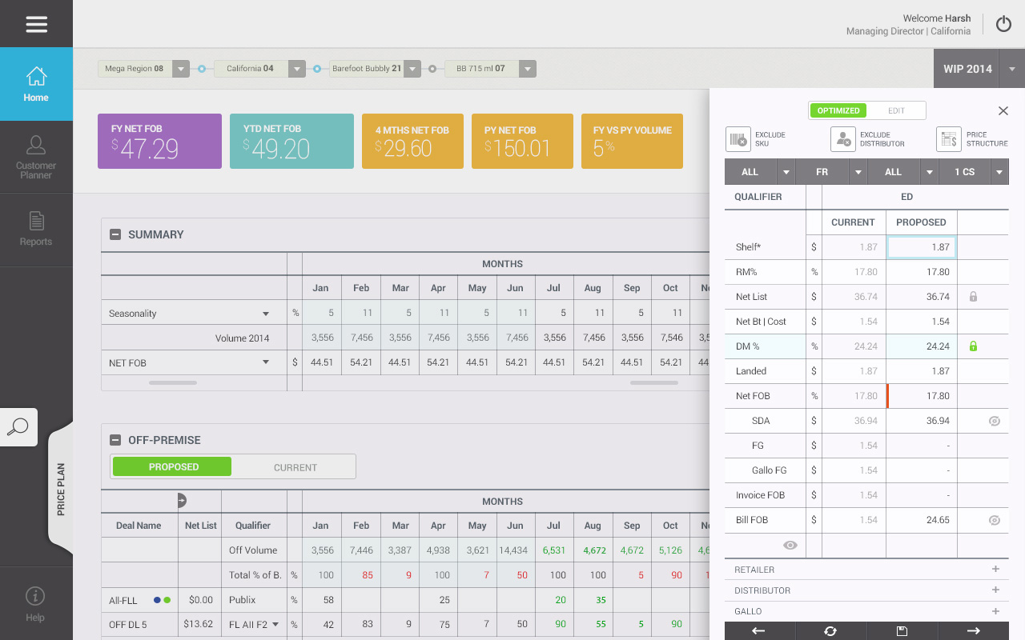Open the search magnifier icon
This screenshot has height=640, width=1025.
18,427
